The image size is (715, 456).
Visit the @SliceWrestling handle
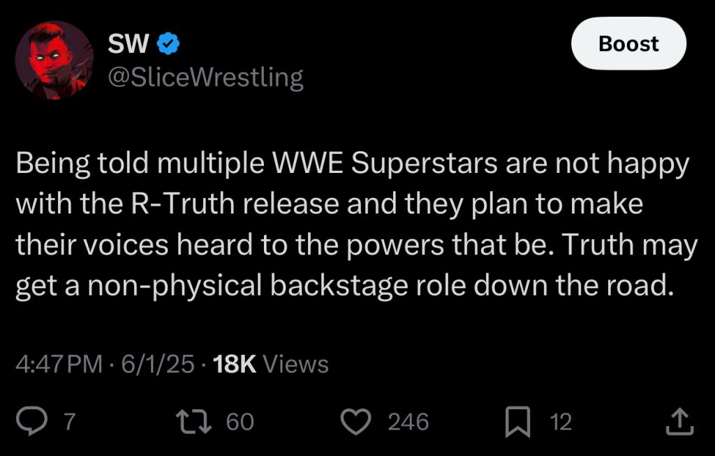pos(205,77)
